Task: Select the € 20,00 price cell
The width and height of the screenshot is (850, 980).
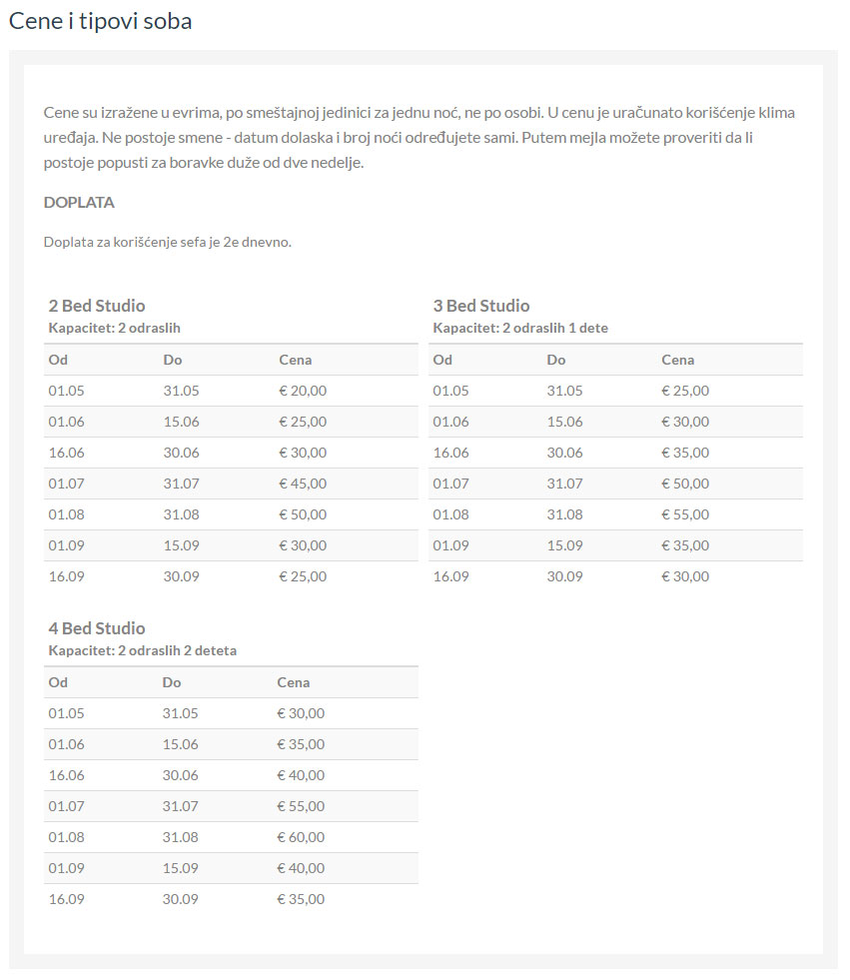Action: [x=303, y=391]
